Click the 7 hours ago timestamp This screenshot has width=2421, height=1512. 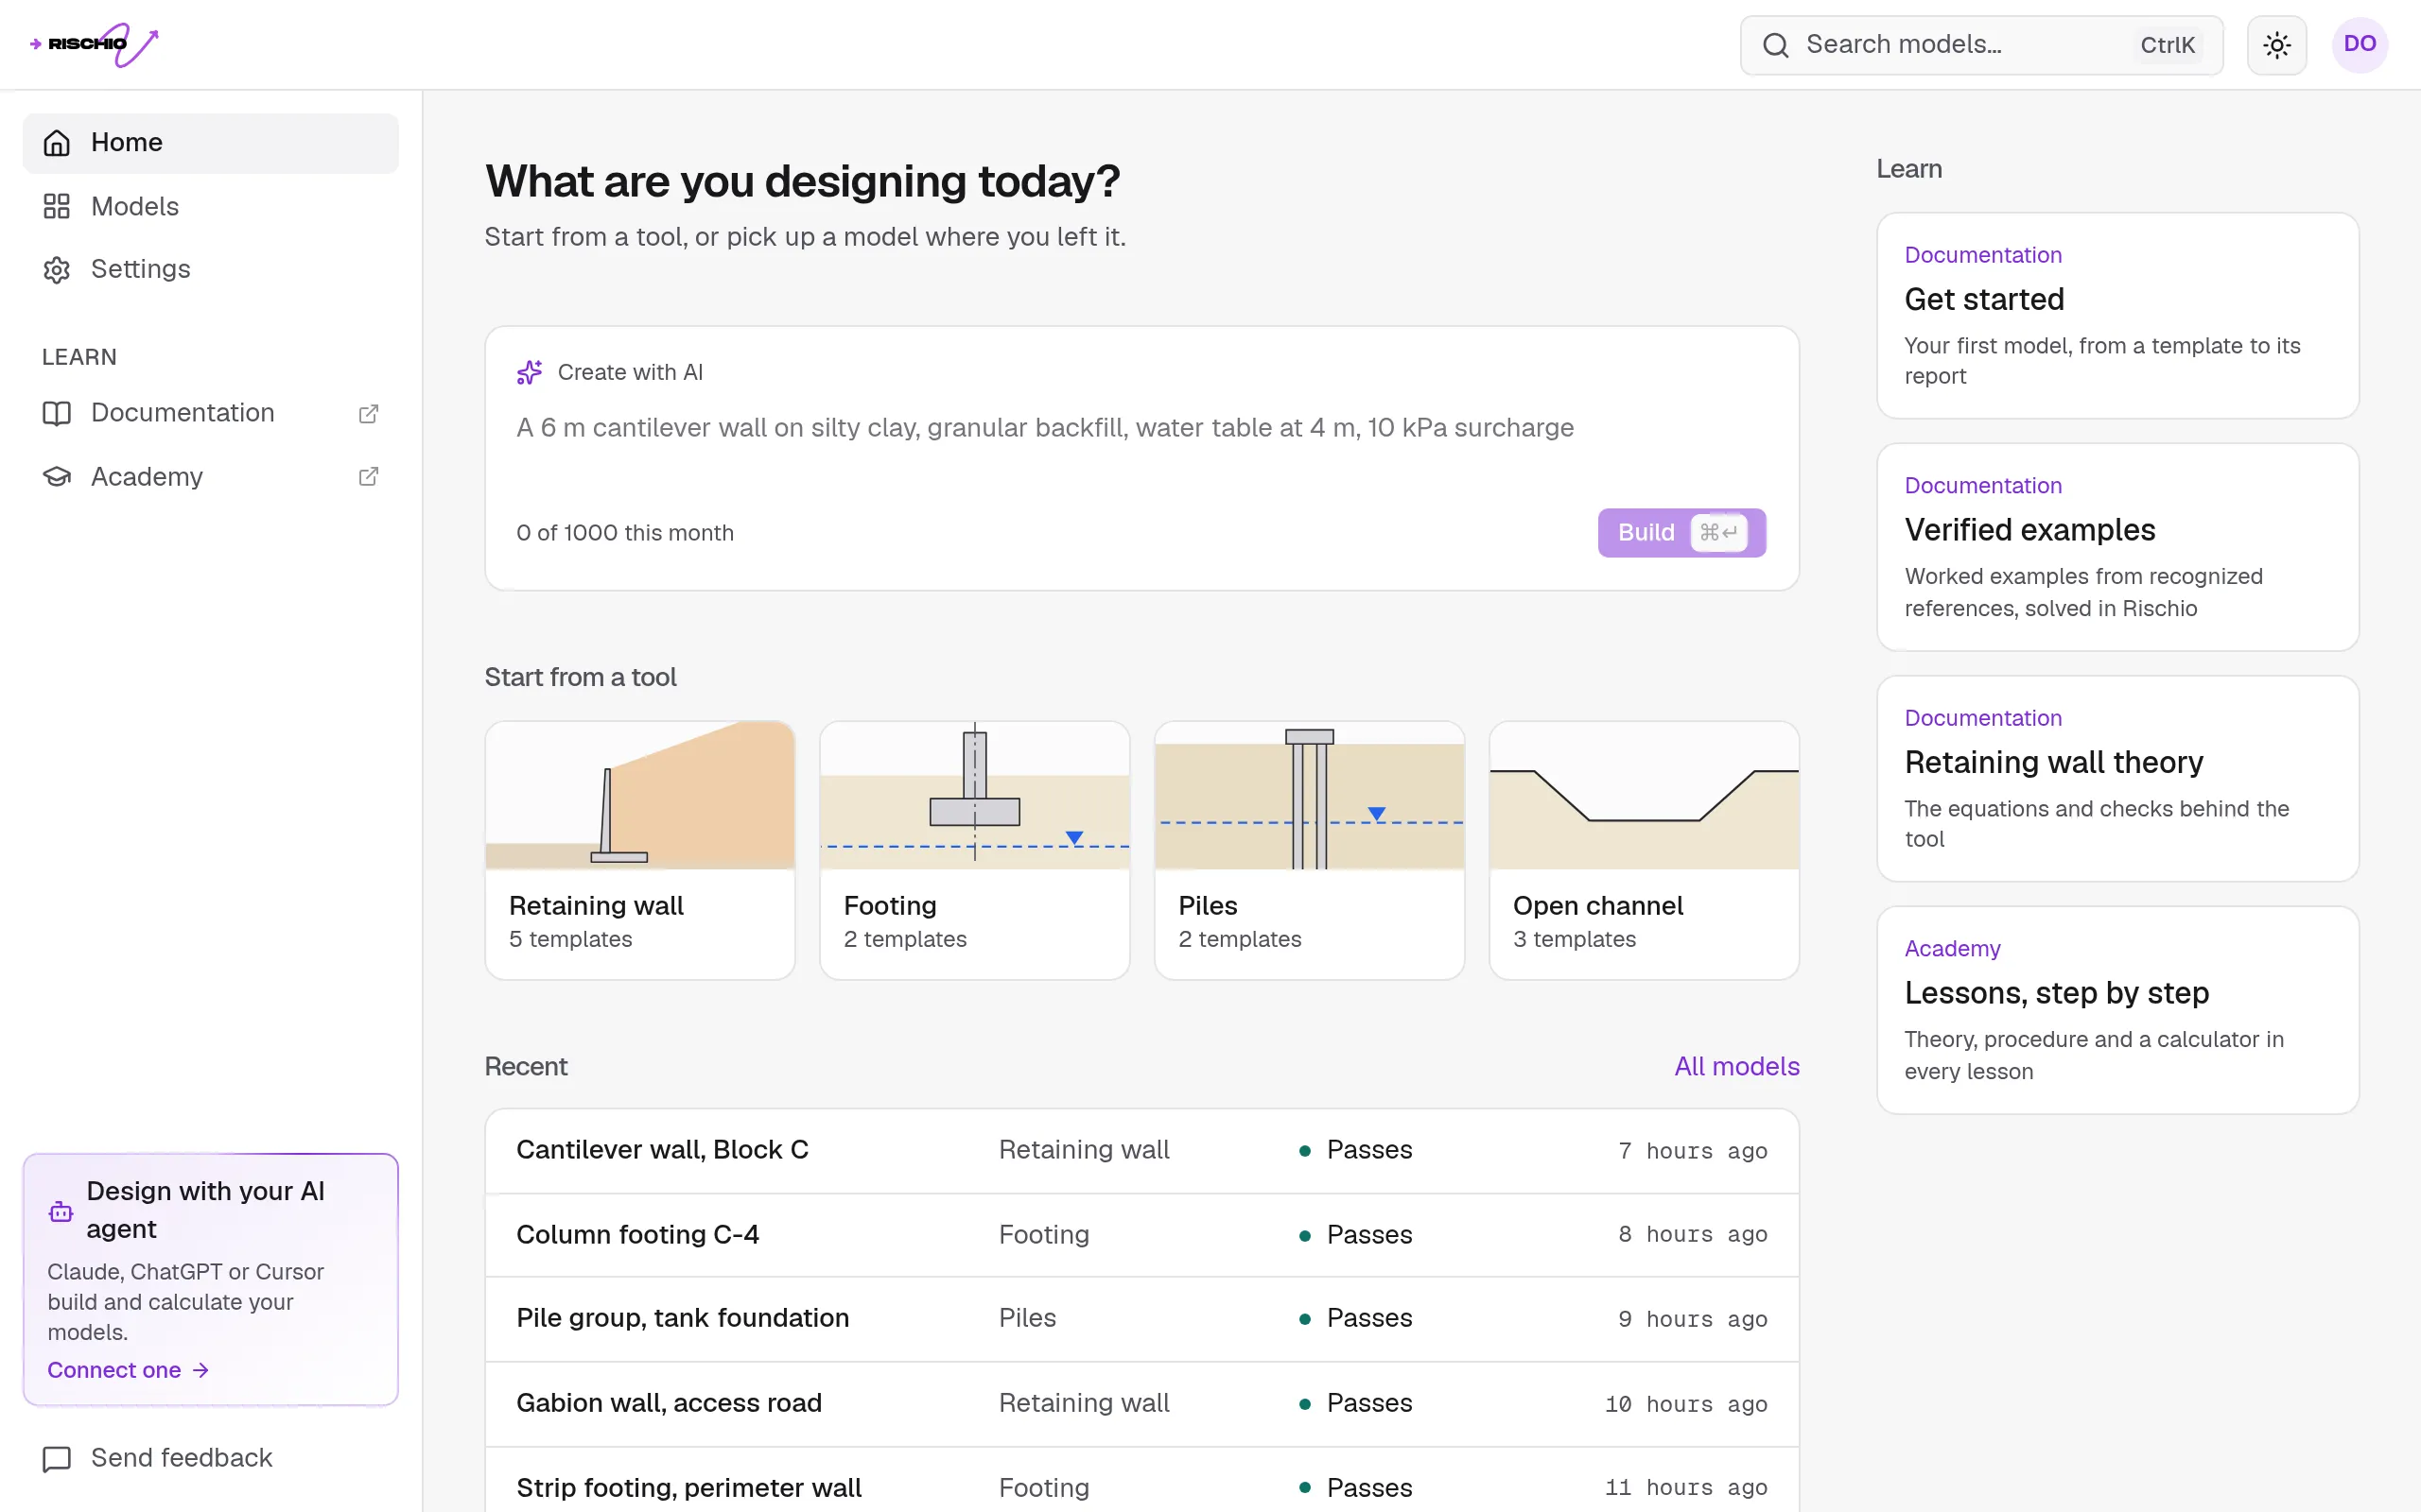(x=1693, y=1151)
